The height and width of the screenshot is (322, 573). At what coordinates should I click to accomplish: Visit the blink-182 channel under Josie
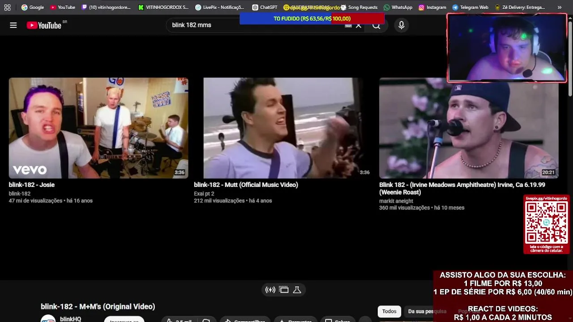click(20, 194)
